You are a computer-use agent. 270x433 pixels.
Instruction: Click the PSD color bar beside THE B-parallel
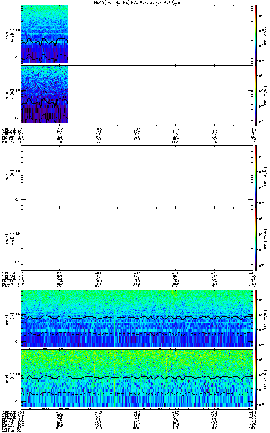(256, 379)
